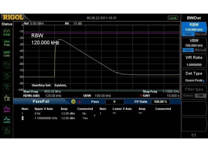208x152 pixels.
Task: Choose the Gauss filter type
Action: pyautogui.click(x=188, y=96)
